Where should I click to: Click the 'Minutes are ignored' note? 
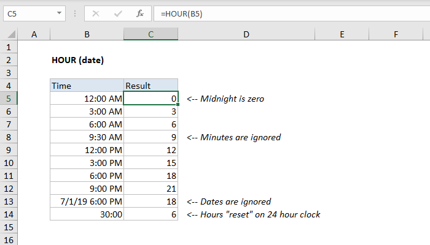click(x=233, y=137)
